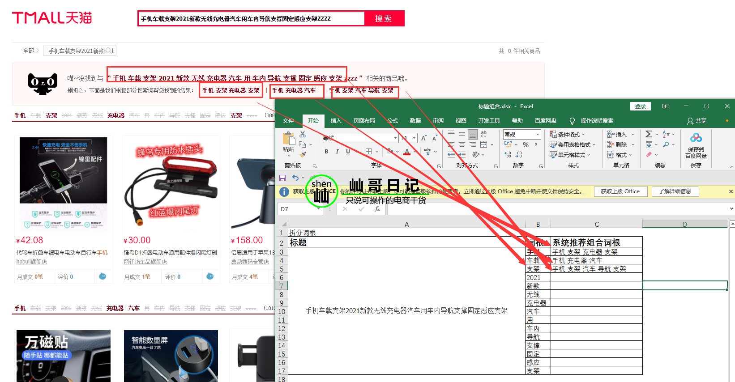Click the increase indent icon
This screenshot has width=735, height=382.
462,155
